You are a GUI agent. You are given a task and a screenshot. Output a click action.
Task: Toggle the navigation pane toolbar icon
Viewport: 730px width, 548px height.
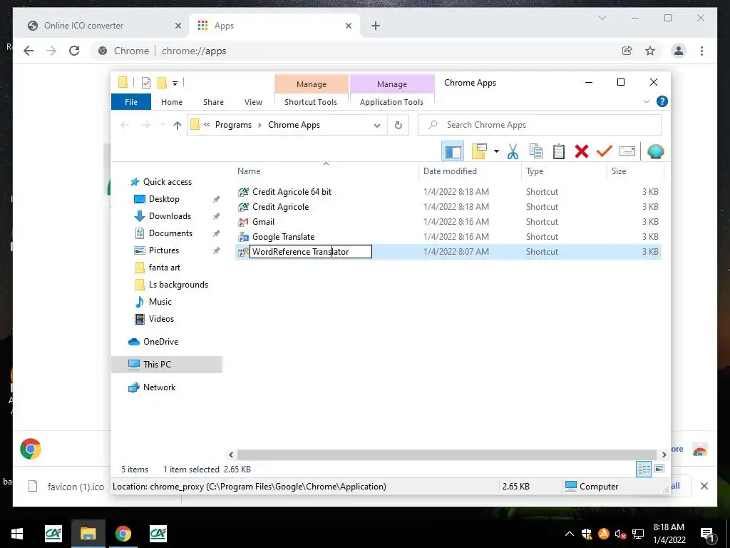pyautogui.click(x=453, y=151)
